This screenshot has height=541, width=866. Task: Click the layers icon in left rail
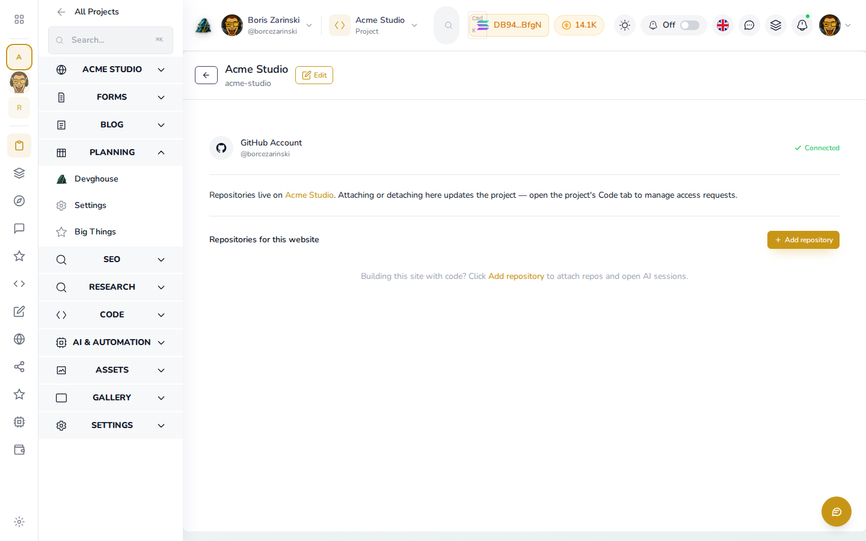19,173
